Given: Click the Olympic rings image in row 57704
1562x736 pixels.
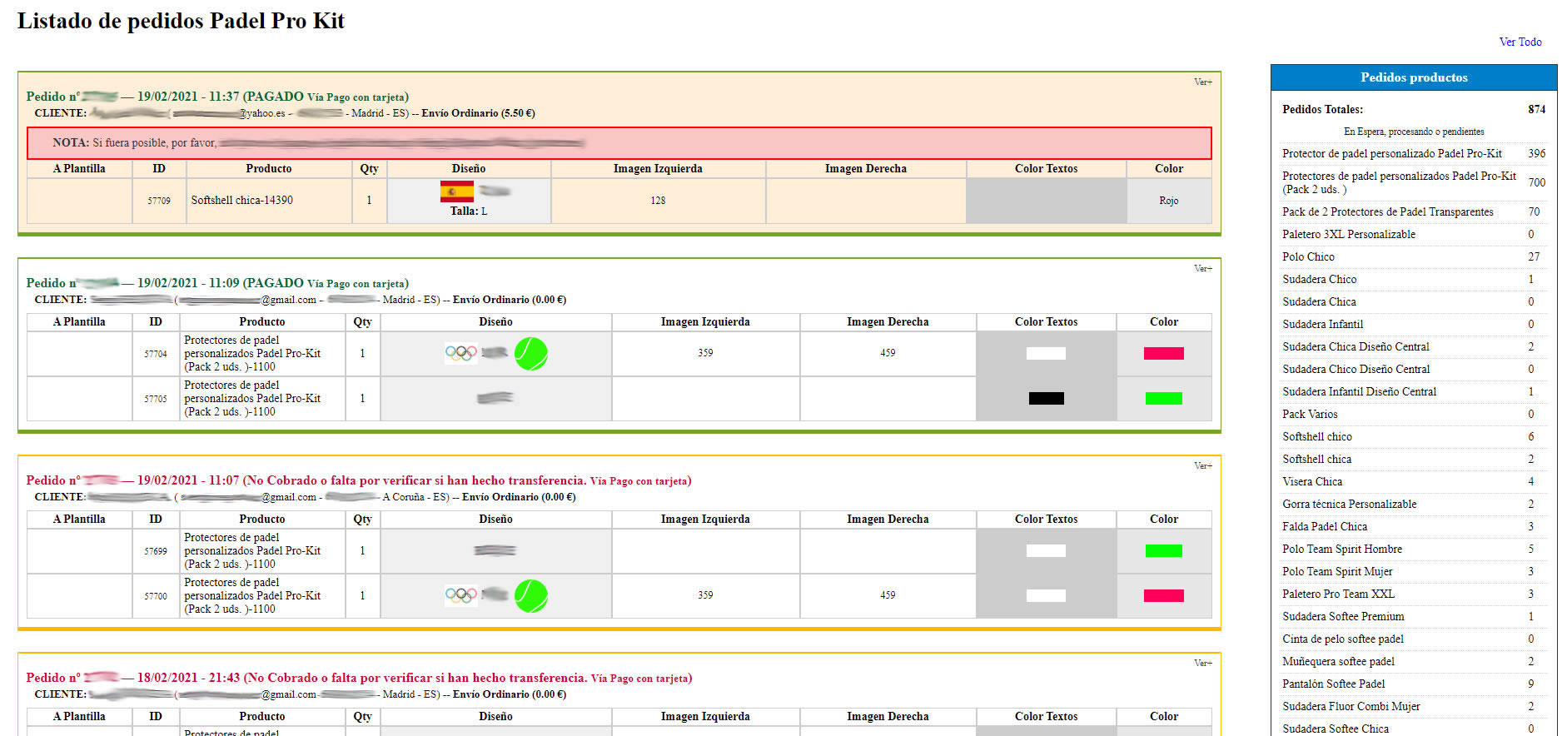Looking at the screenshot, I should coord(461,353).
